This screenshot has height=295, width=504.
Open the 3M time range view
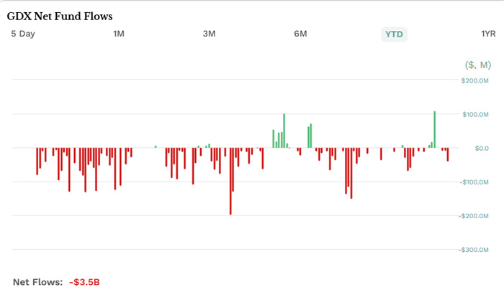coord(210,34)
